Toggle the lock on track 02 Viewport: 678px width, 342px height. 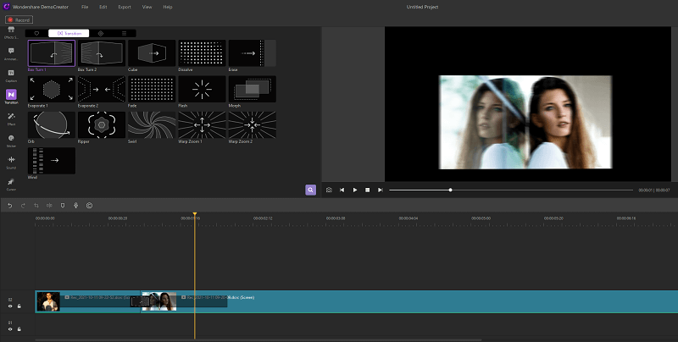point(19,306)
